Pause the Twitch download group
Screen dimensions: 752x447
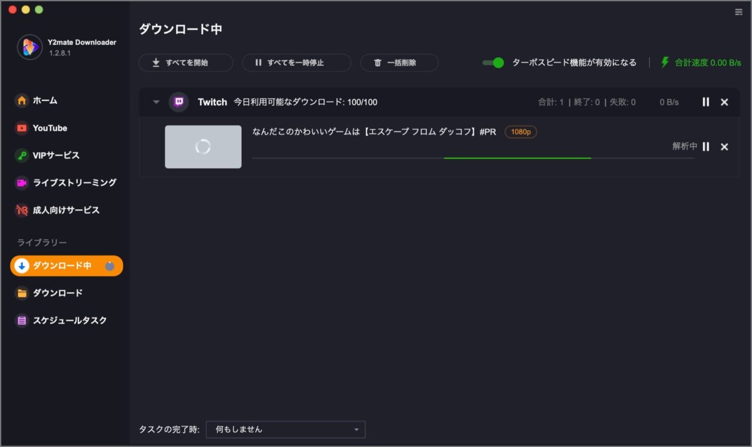click(x=706, y=102)
